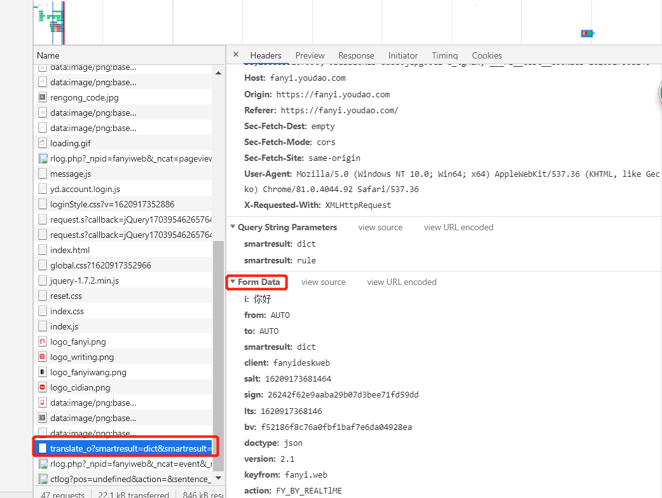
Task: Click the logo_cidian.png file icon
Action: click(x=42, y=387)
